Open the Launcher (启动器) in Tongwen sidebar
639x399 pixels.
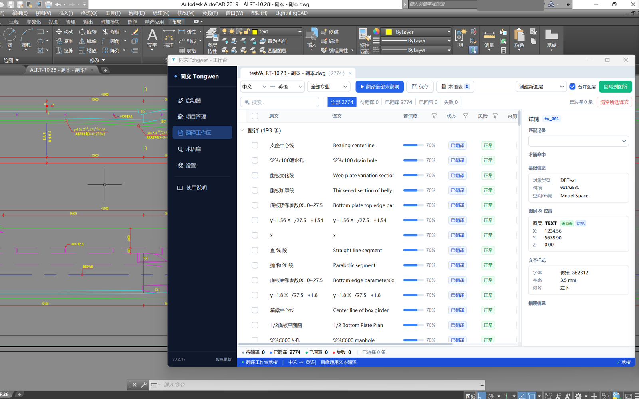202,101
